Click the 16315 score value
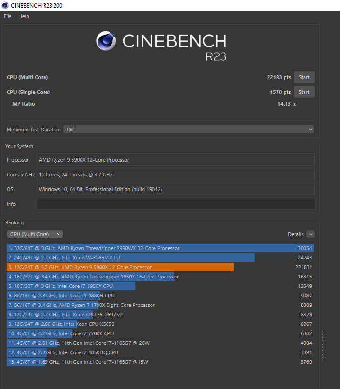Screen dimensions: 340x389 pyautogui.click(x=304, y=277)
